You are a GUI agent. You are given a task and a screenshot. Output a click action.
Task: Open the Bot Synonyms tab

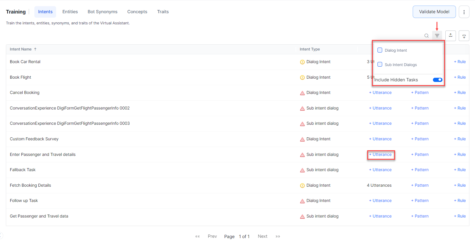(102, 12)
